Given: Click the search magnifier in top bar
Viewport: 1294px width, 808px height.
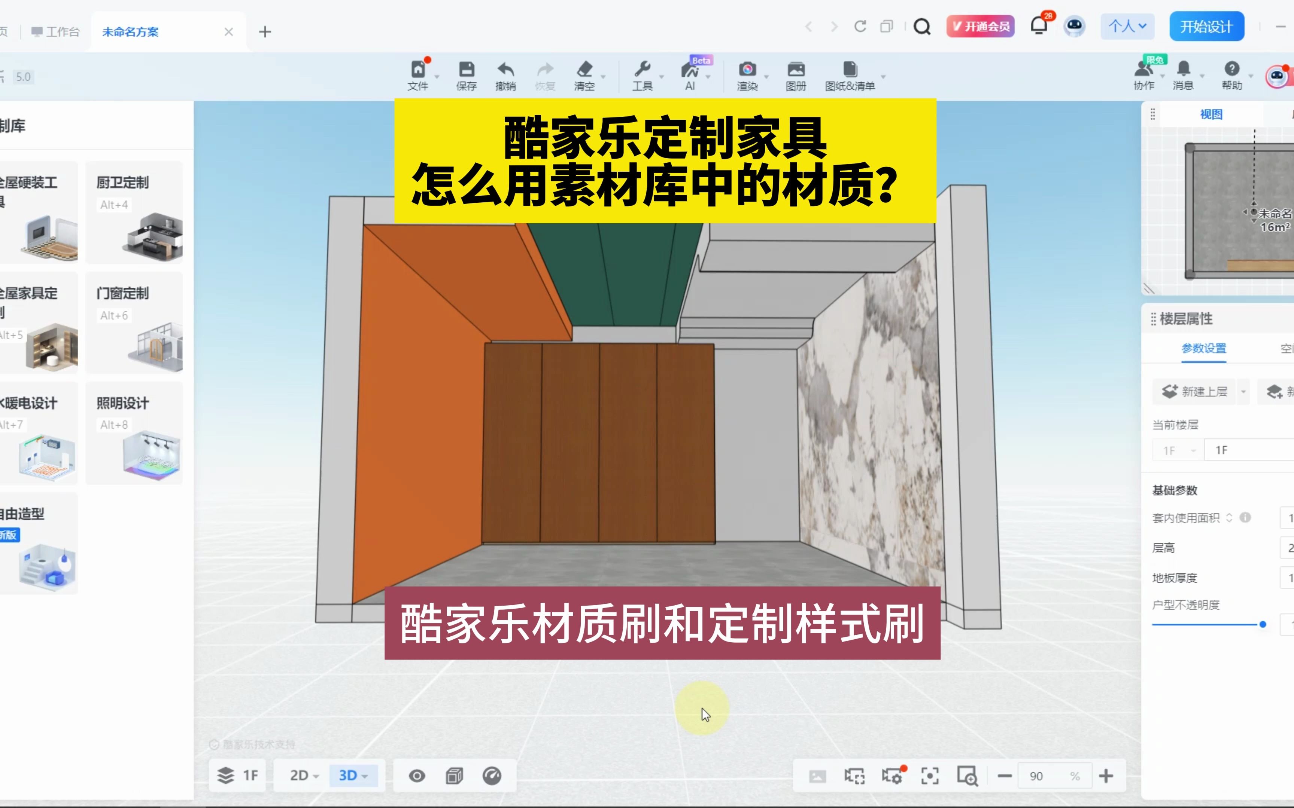Looking at the screenshot, I should [922, 26].
